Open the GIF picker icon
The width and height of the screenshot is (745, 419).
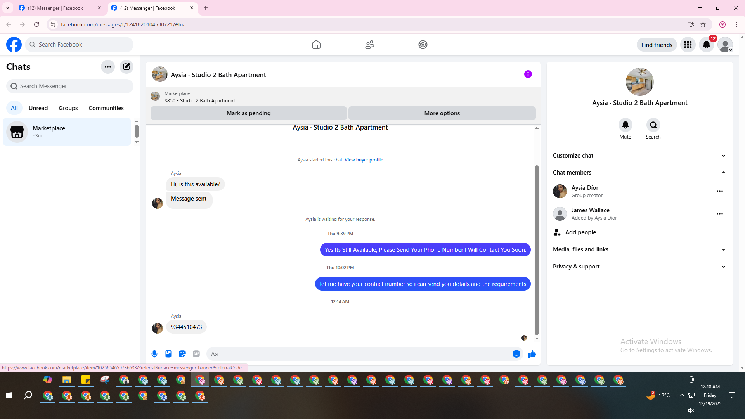coord(196,354)
